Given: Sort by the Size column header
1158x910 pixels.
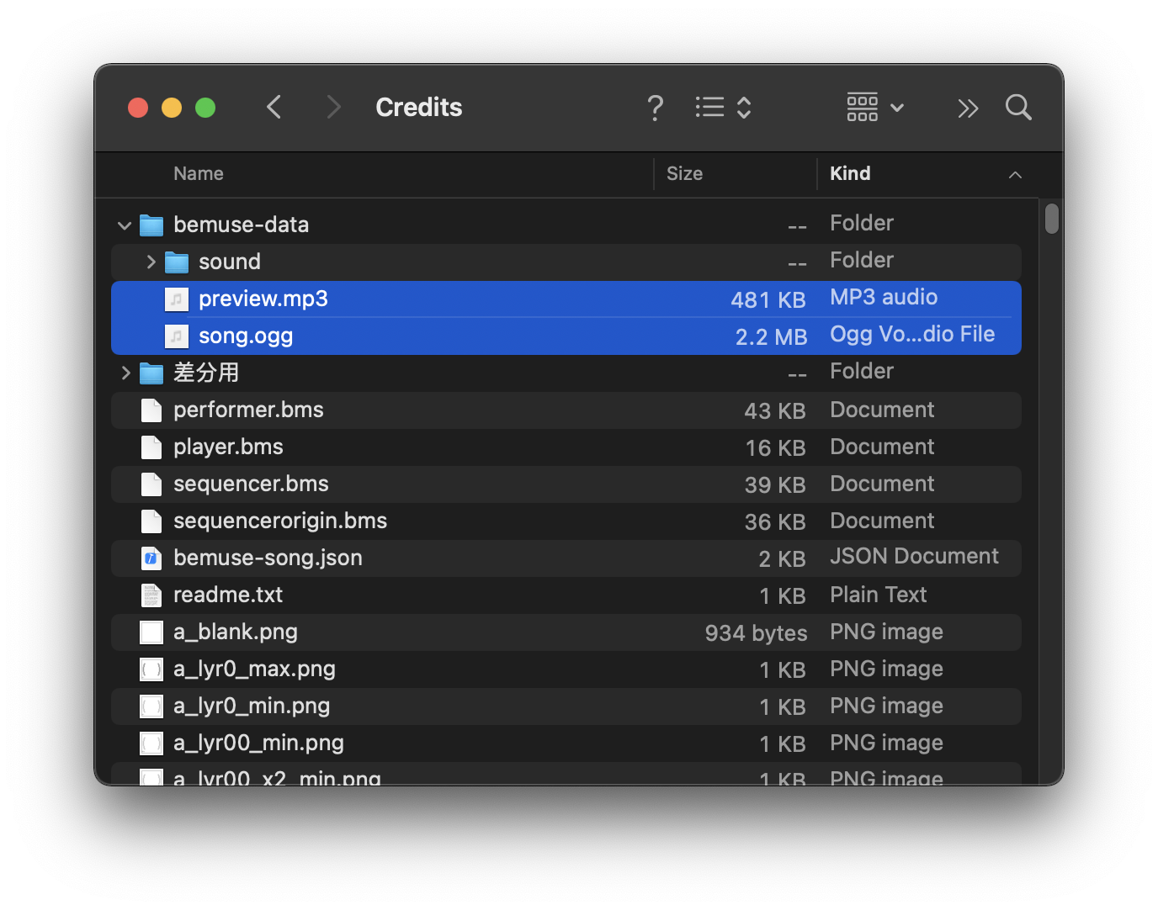Looking at the screenshot, I should (x=684, y=173).
